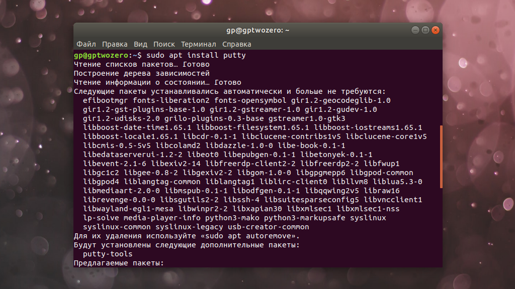515x289 pixels.
Task: Click the package name efibootmgr
Action: pyautogui.click(x=106, y=100)
